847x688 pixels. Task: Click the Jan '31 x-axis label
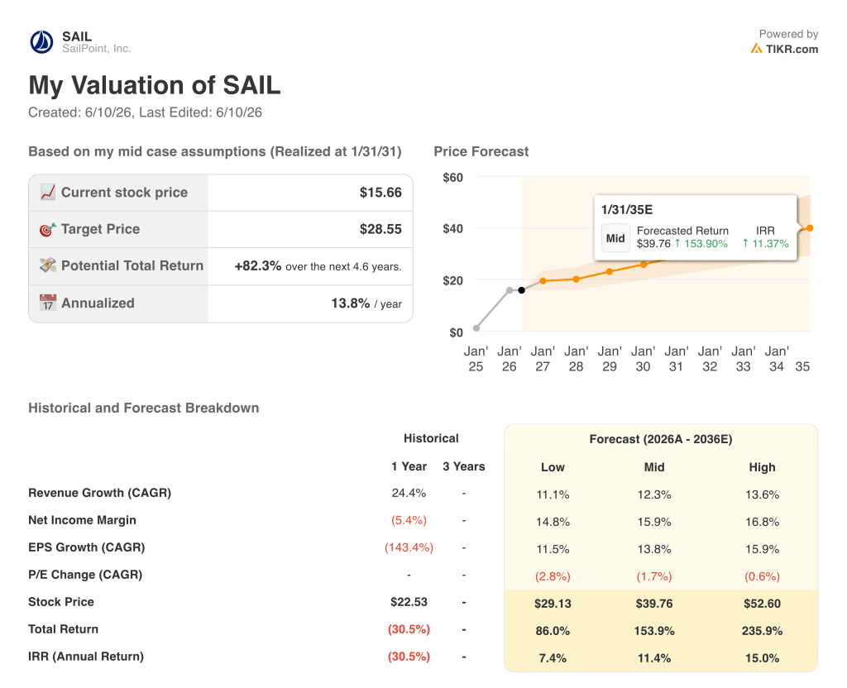tap(677, 359)
